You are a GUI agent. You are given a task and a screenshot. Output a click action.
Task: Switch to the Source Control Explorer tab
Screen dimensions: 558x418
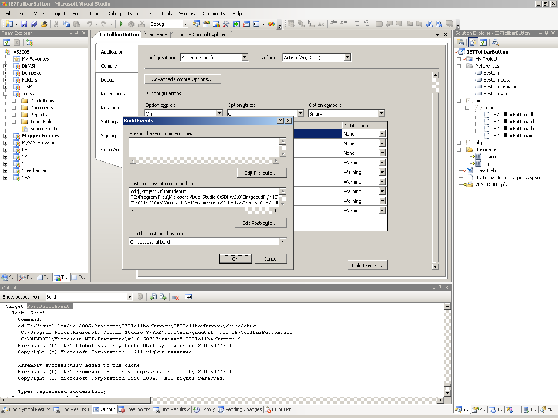[201, 34]
